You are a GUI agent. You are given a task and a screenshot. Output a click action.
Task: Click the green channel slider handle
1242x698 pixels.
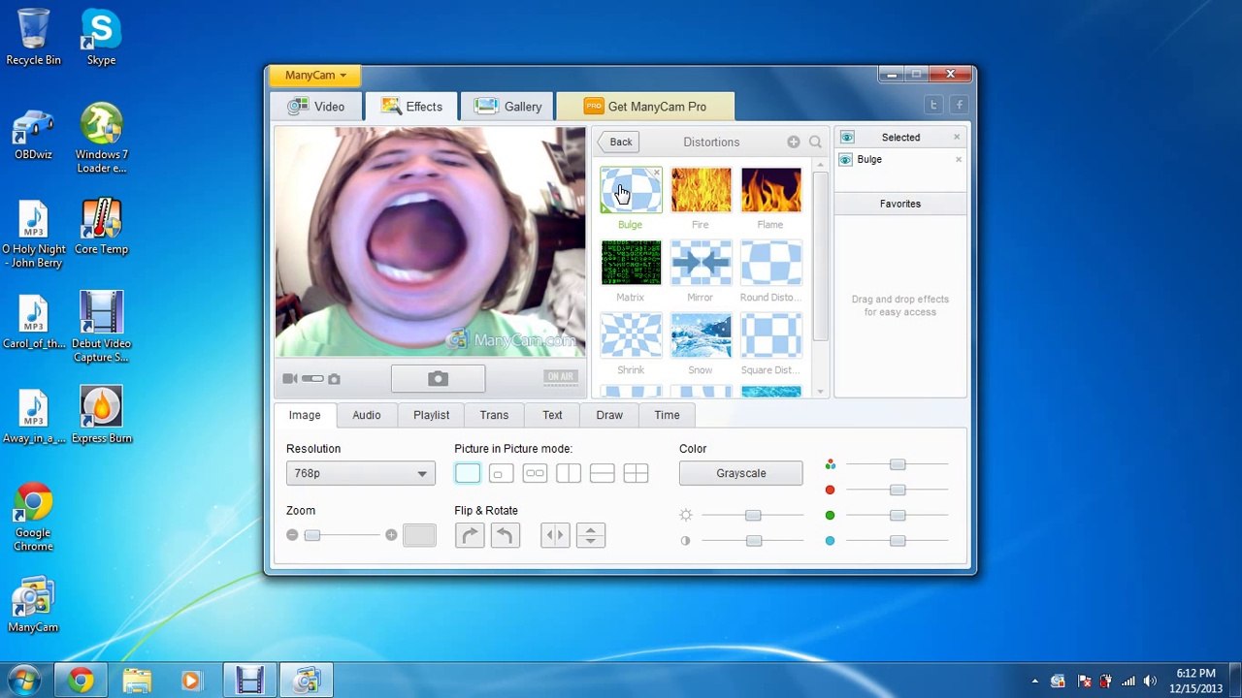pyautogui.click(x=898, y=516)
